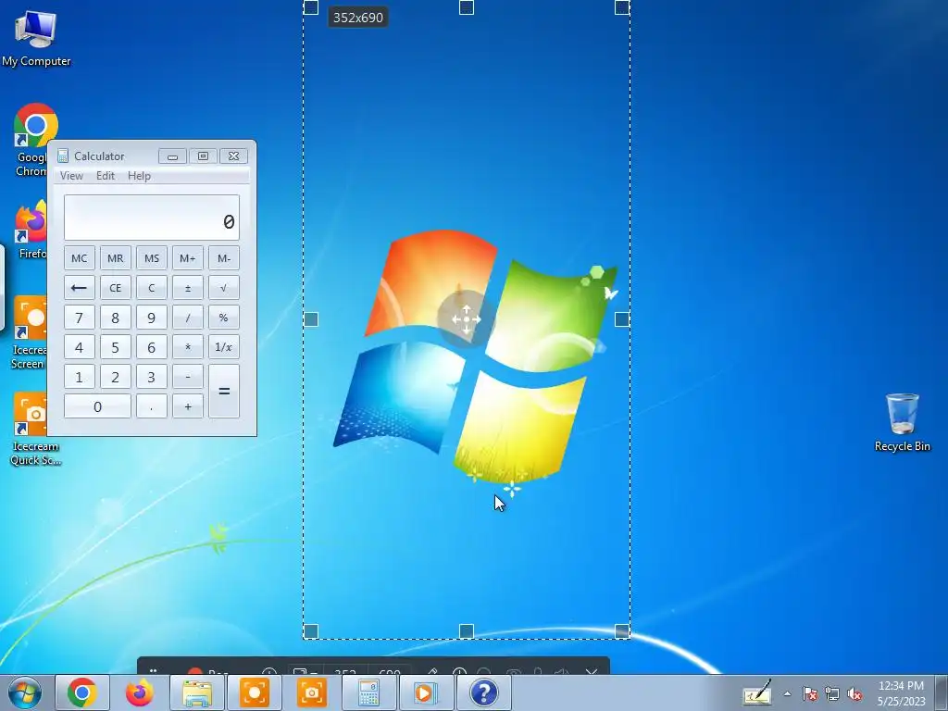This screenshot has width=948, height=711.
Task: Click the 1/x reciprocal button
Action: 224,347
